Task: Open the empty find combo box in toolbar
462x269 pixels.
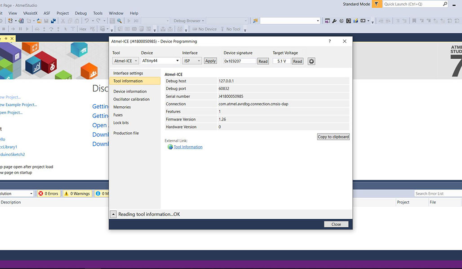Action: pos(290,21)
